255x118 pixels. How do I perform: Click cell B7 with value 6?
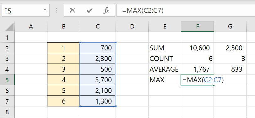[63, 101]
